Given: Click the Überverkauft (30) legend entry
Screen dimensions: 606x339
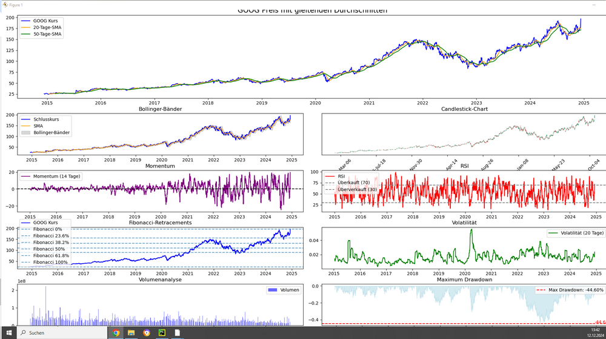Looking at the screenshot, I should (351, 189).
